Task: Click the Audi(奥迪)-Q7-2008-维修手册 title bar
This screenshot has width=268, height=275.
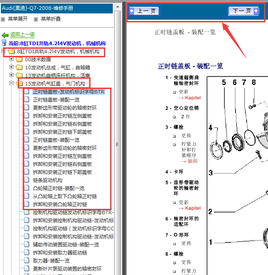Action: 57,8
